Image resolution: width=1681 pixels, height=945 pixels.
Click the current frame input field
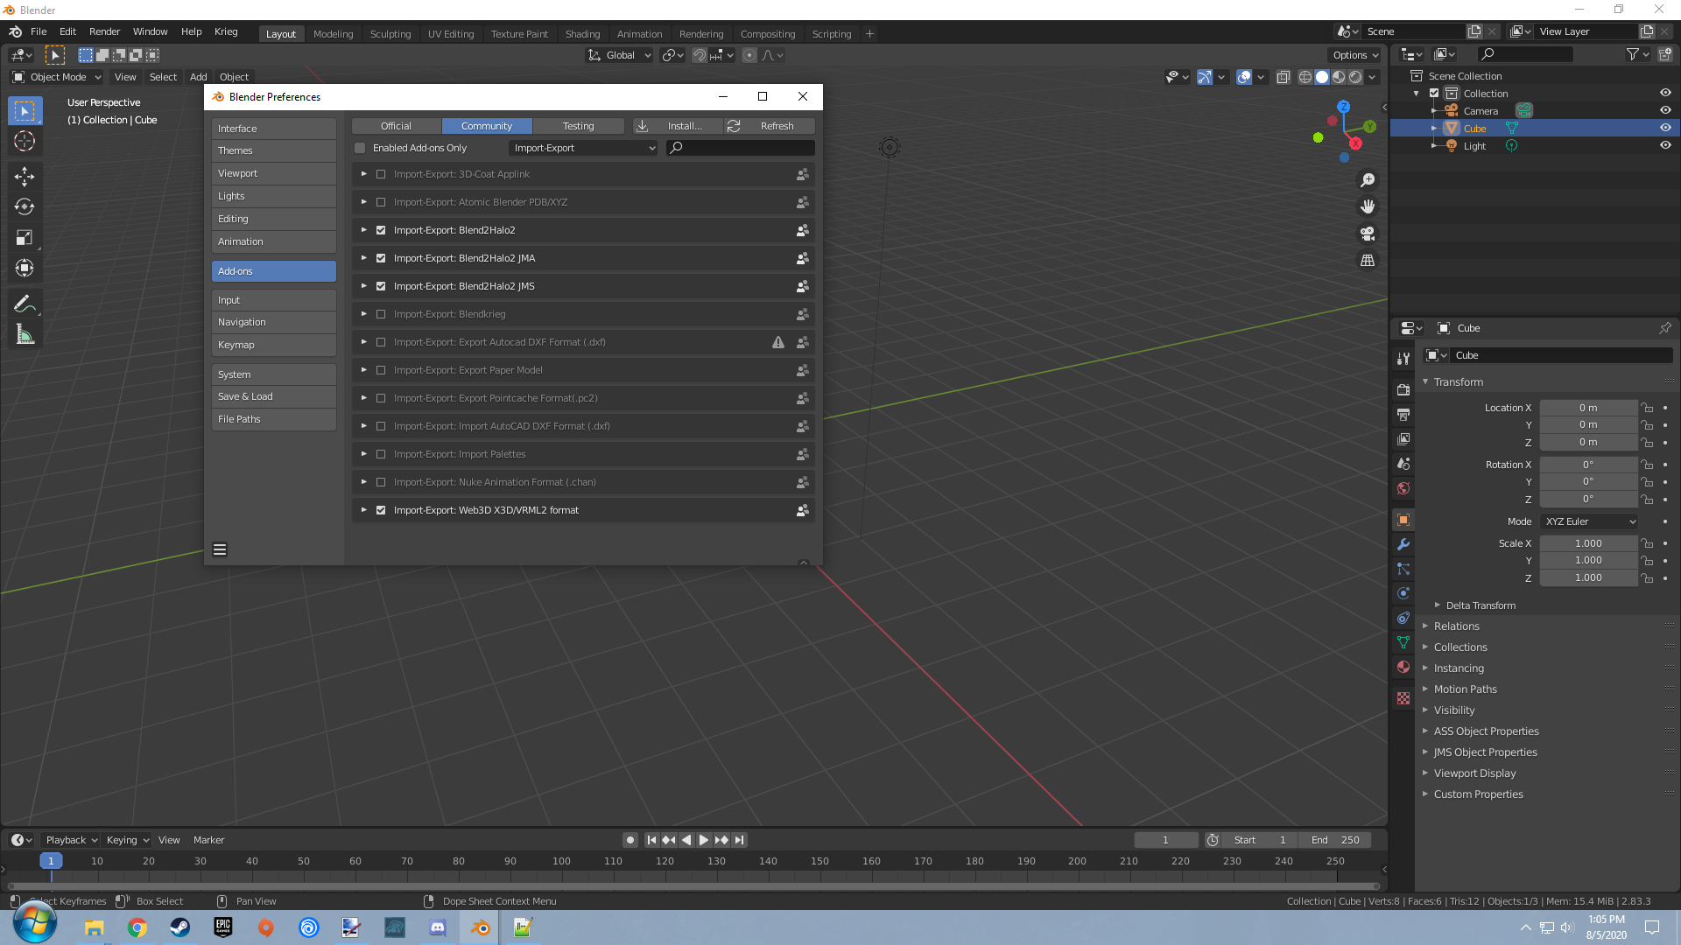coord(1165,840)
